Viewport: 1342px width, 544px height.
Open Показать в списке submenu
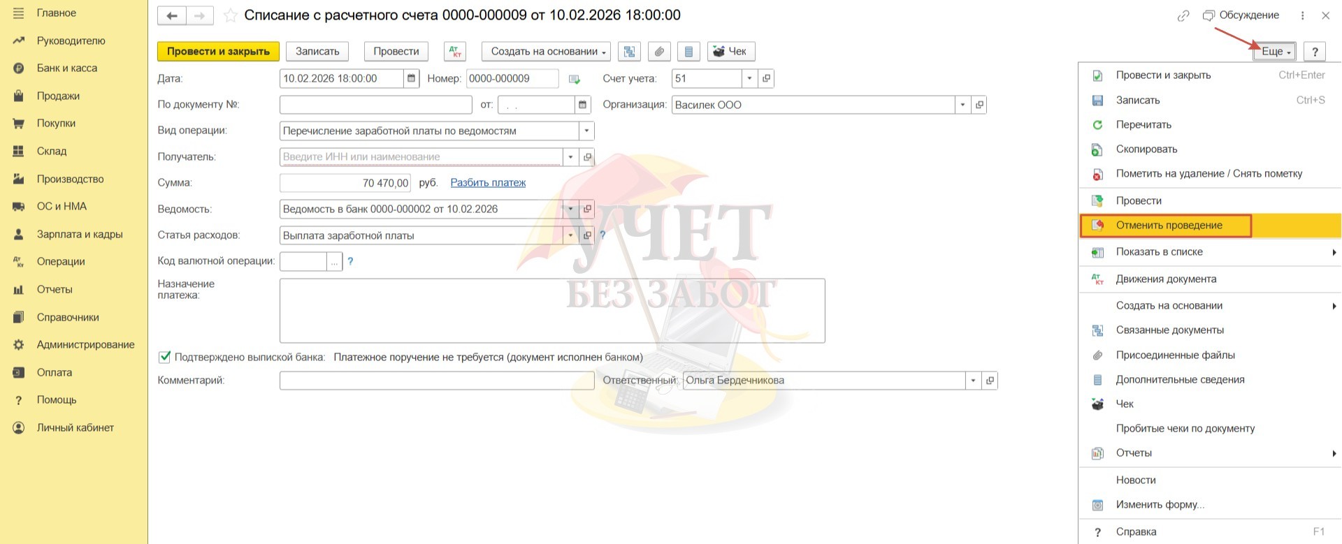pyautogui.click(x=1210, y=252)
